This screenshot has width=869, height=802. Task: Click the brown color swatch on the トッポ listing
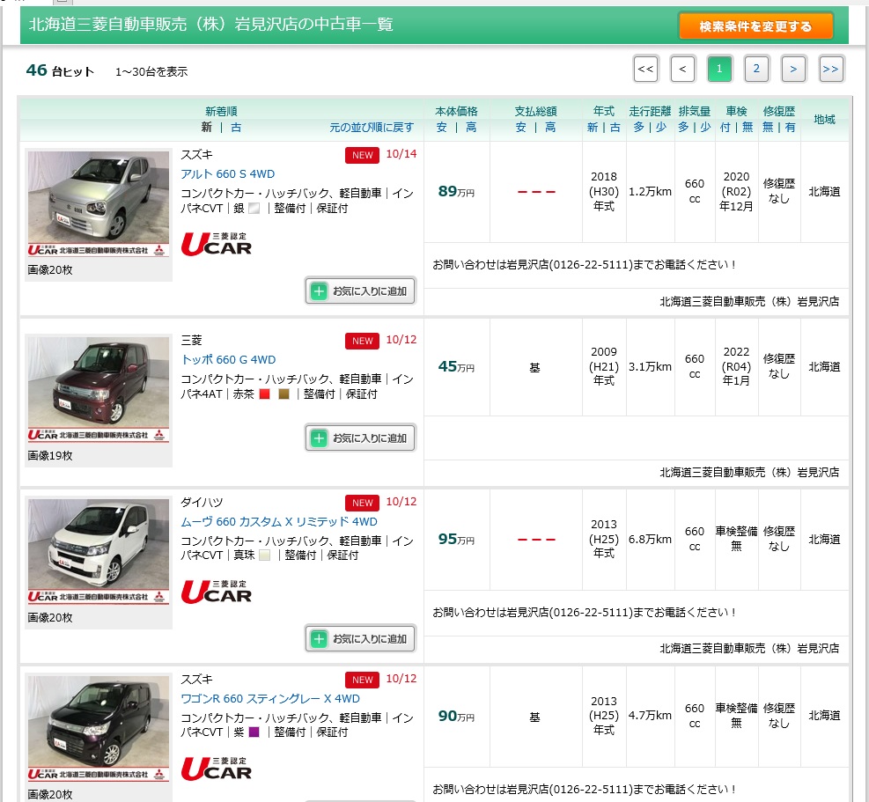click(x=284, y=394)
